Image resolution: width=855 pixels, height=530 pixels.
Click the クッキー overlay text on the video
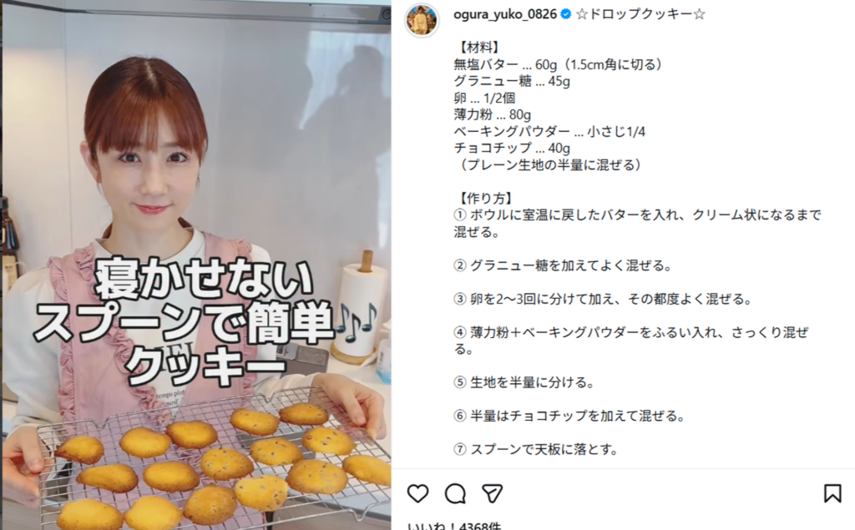tap(205, 366)
